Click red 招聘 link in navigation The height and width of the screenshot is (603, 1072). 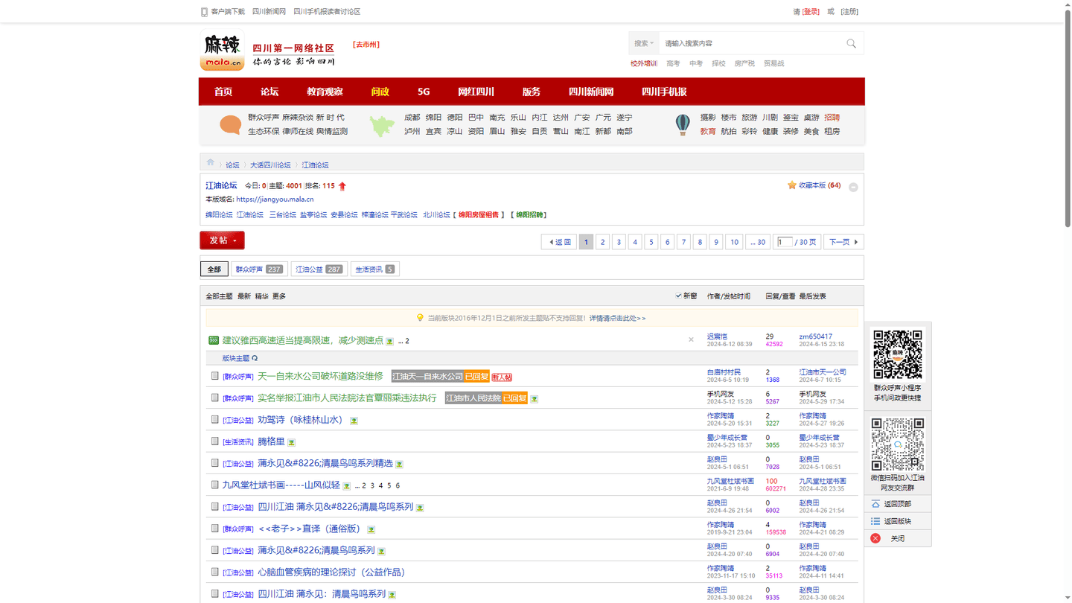832,118
